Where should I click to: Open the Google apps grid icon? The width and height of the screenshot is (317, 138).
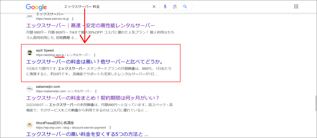[296, 7]
